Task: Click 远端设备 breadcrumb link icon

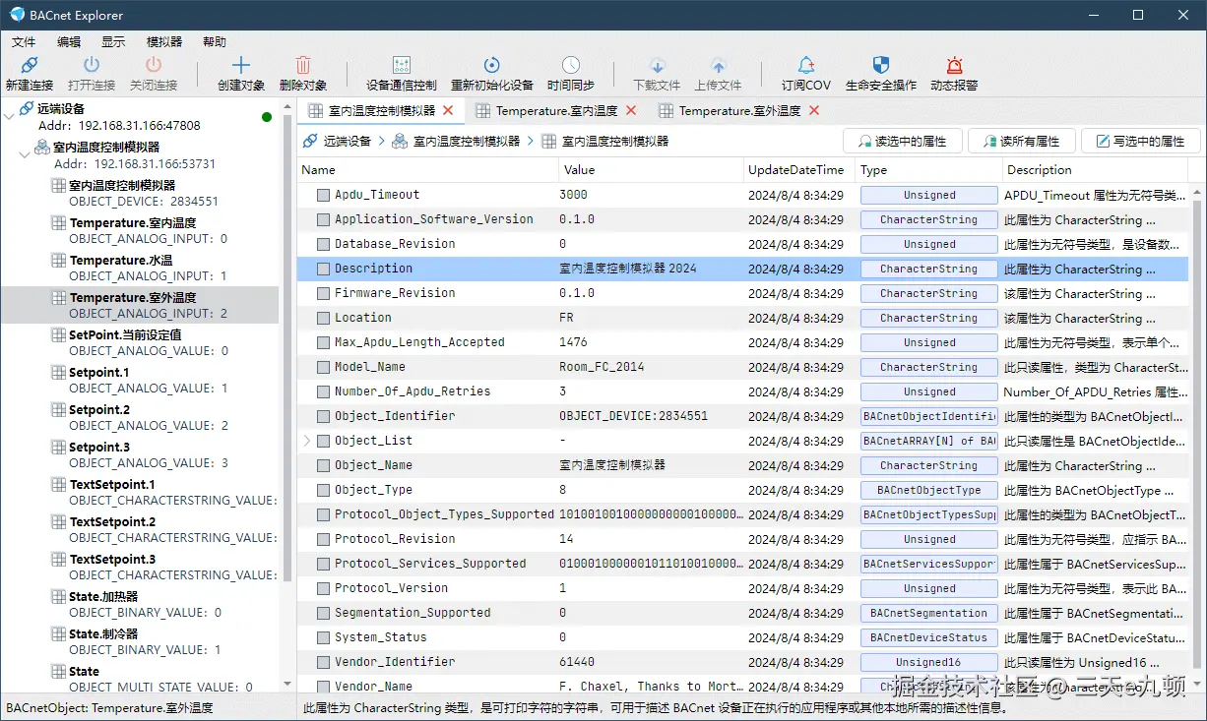Action: coord(310,141)
